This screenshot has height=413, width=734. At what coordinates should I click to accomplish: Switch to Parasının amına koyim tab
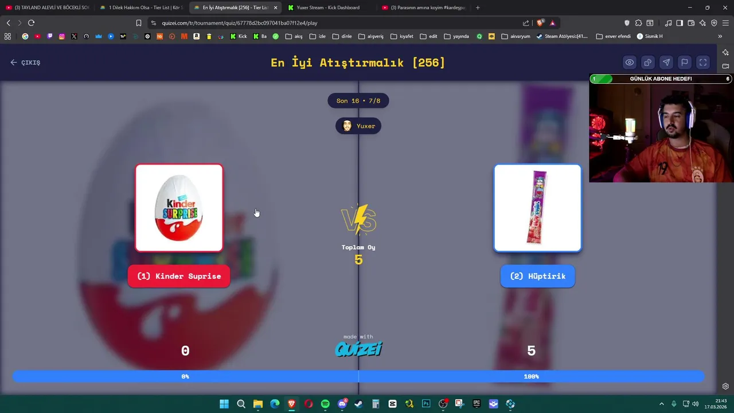[423, 7]
